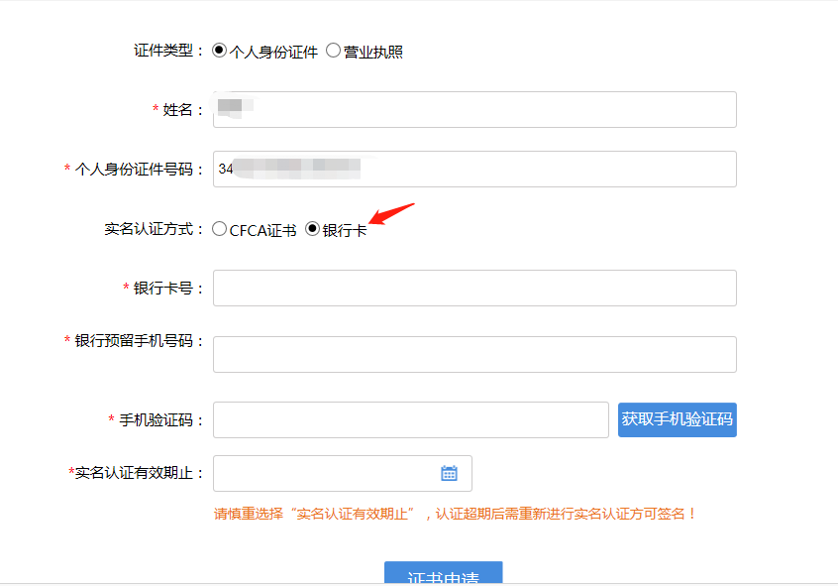The height and width of the screenshot is (586, 838).
Task: Click the 姓名 name input field
Action: point(474,109)
